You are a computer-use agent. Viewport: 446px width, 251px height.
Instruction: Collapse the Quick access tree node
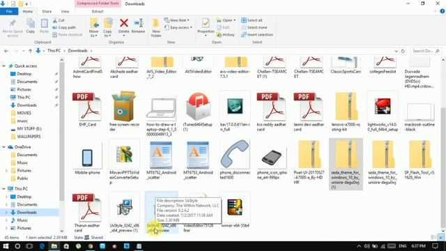pyautogui.click(x=3, y=66)
